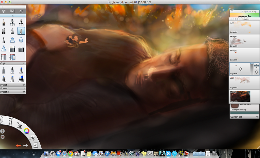This screenshot has width=260, height=158.
Task: Click Layer 06 small options ring button
Action: [x=256, y=72]
